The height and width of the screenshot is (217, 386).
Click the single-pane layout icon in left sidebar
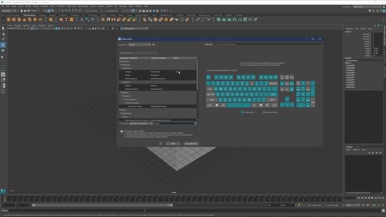click(x=3, y=74)
